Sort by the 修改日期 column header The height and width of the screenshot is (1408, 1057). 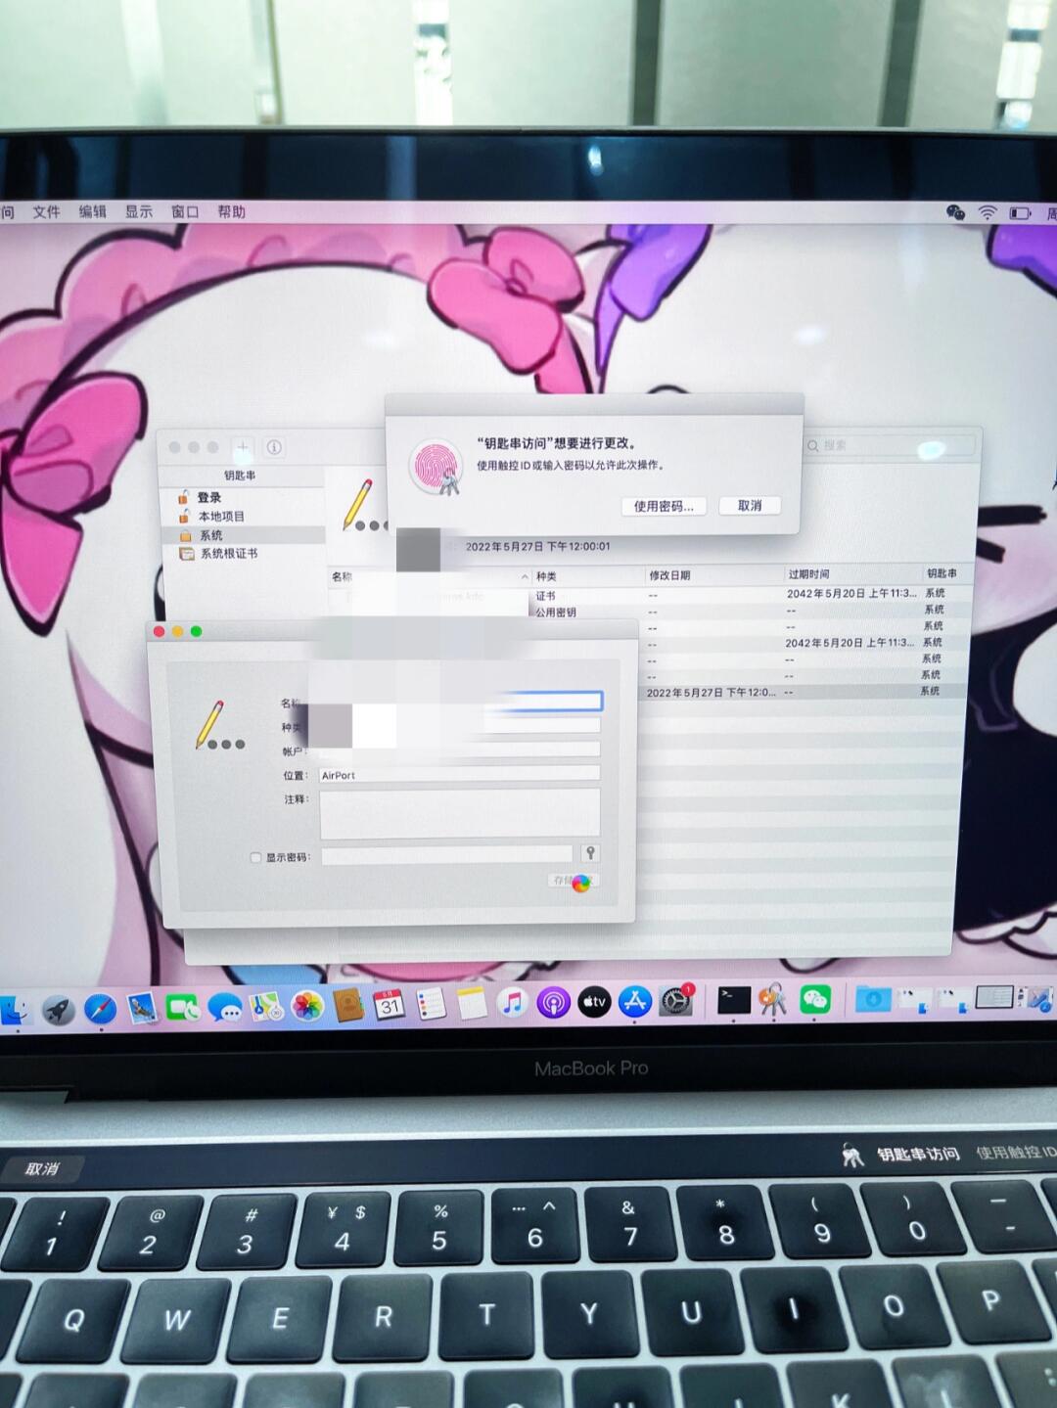coord(669,575)
